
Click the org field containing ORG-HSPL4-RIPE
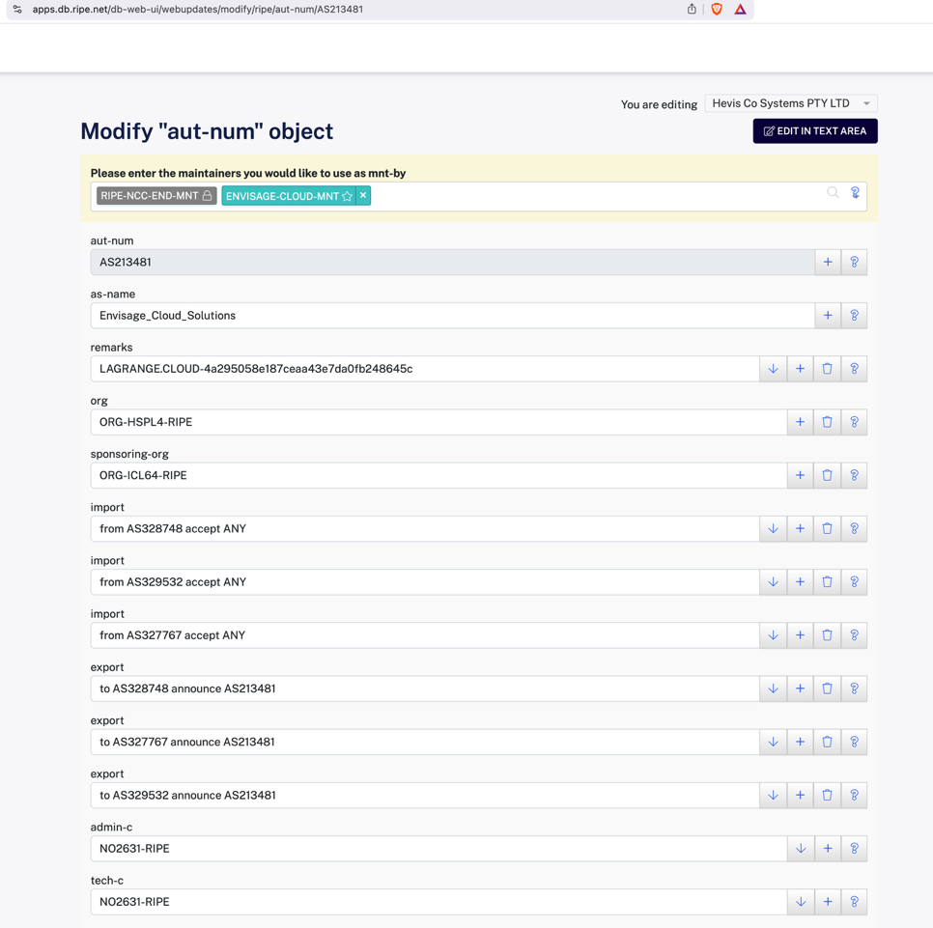[438, 422]
